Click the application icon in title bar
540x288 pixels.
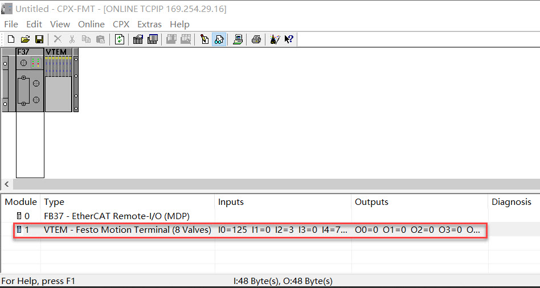[7, 9]
